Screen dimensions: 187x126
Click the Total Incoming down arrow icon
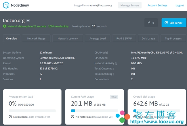point(114,74)
